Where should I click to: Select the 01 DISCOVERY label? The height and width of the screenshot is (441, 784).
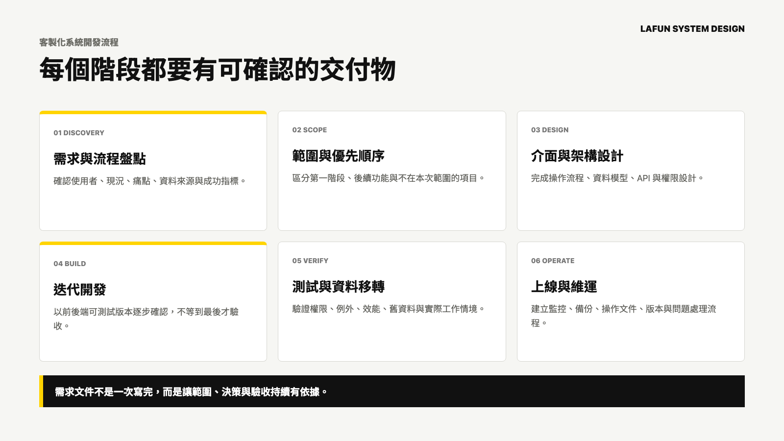79,133
